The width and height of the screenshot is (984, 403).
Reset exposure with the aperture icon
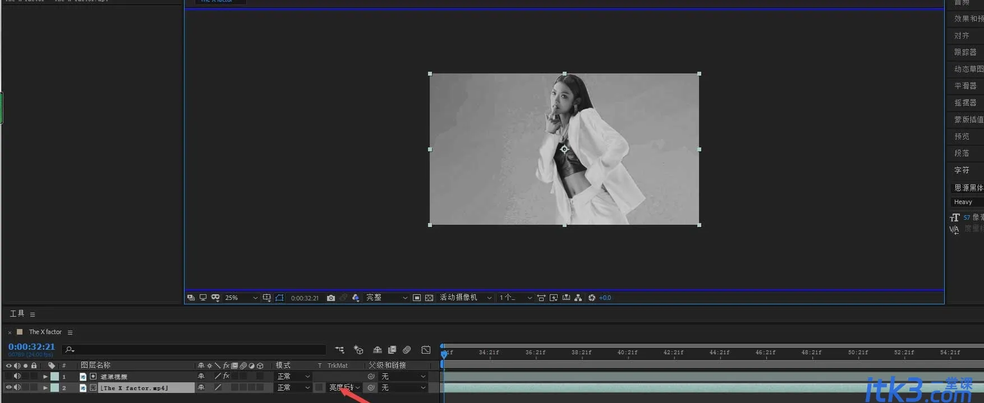pos(592,298)
